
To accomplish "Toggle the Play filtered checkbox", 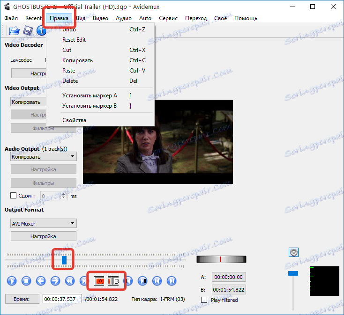I will (x=204, y=300).
